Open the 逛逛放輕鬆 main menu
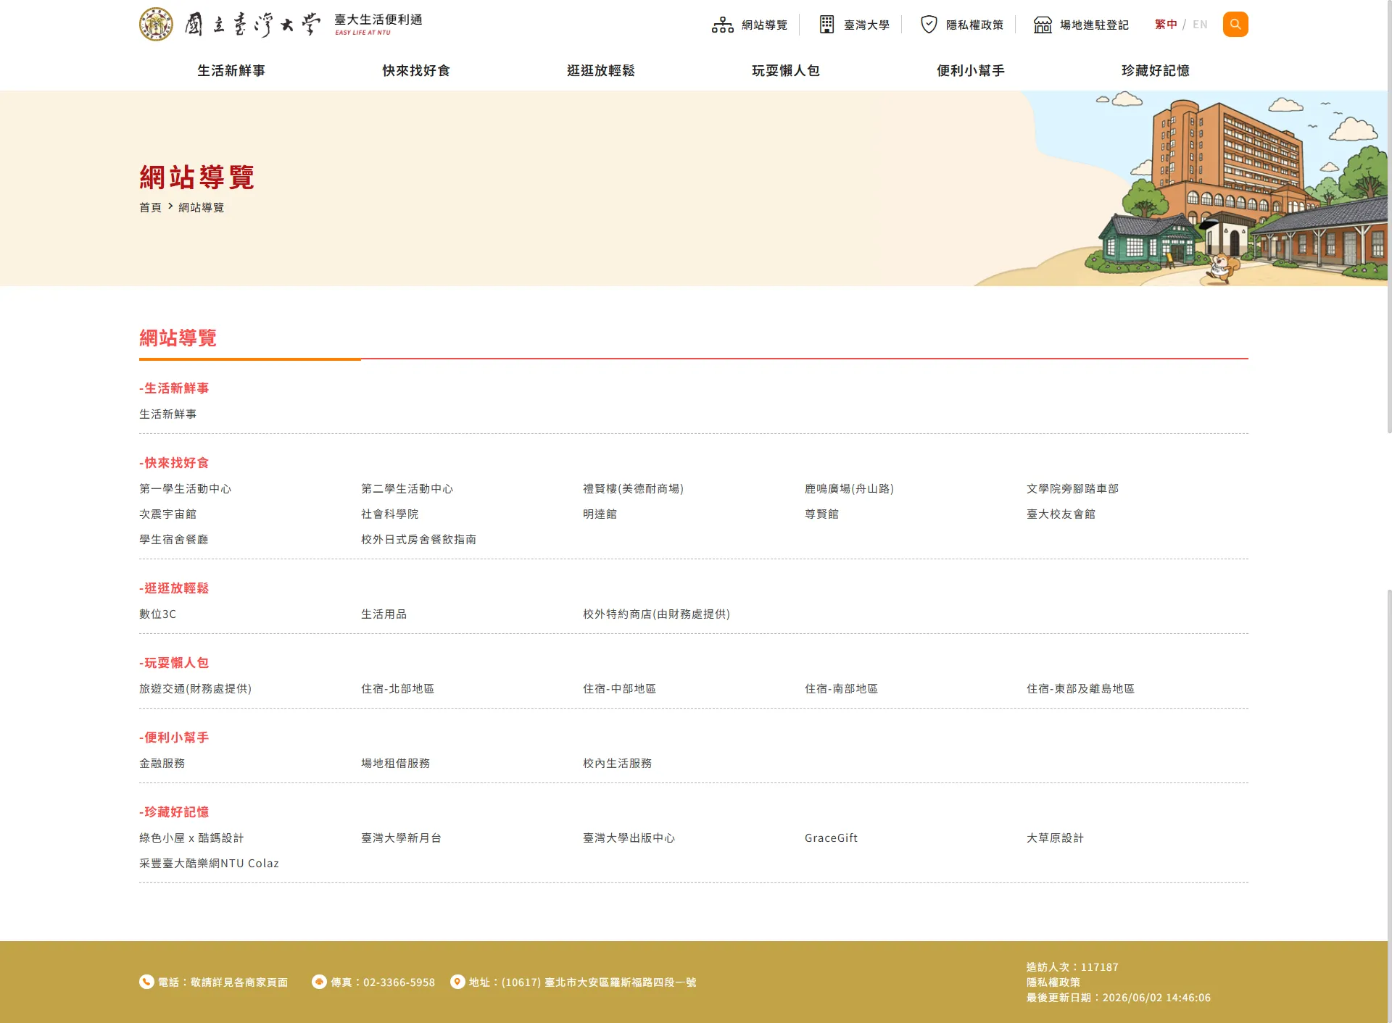This screenshot has width=1392, height=1023. [601, 70]
